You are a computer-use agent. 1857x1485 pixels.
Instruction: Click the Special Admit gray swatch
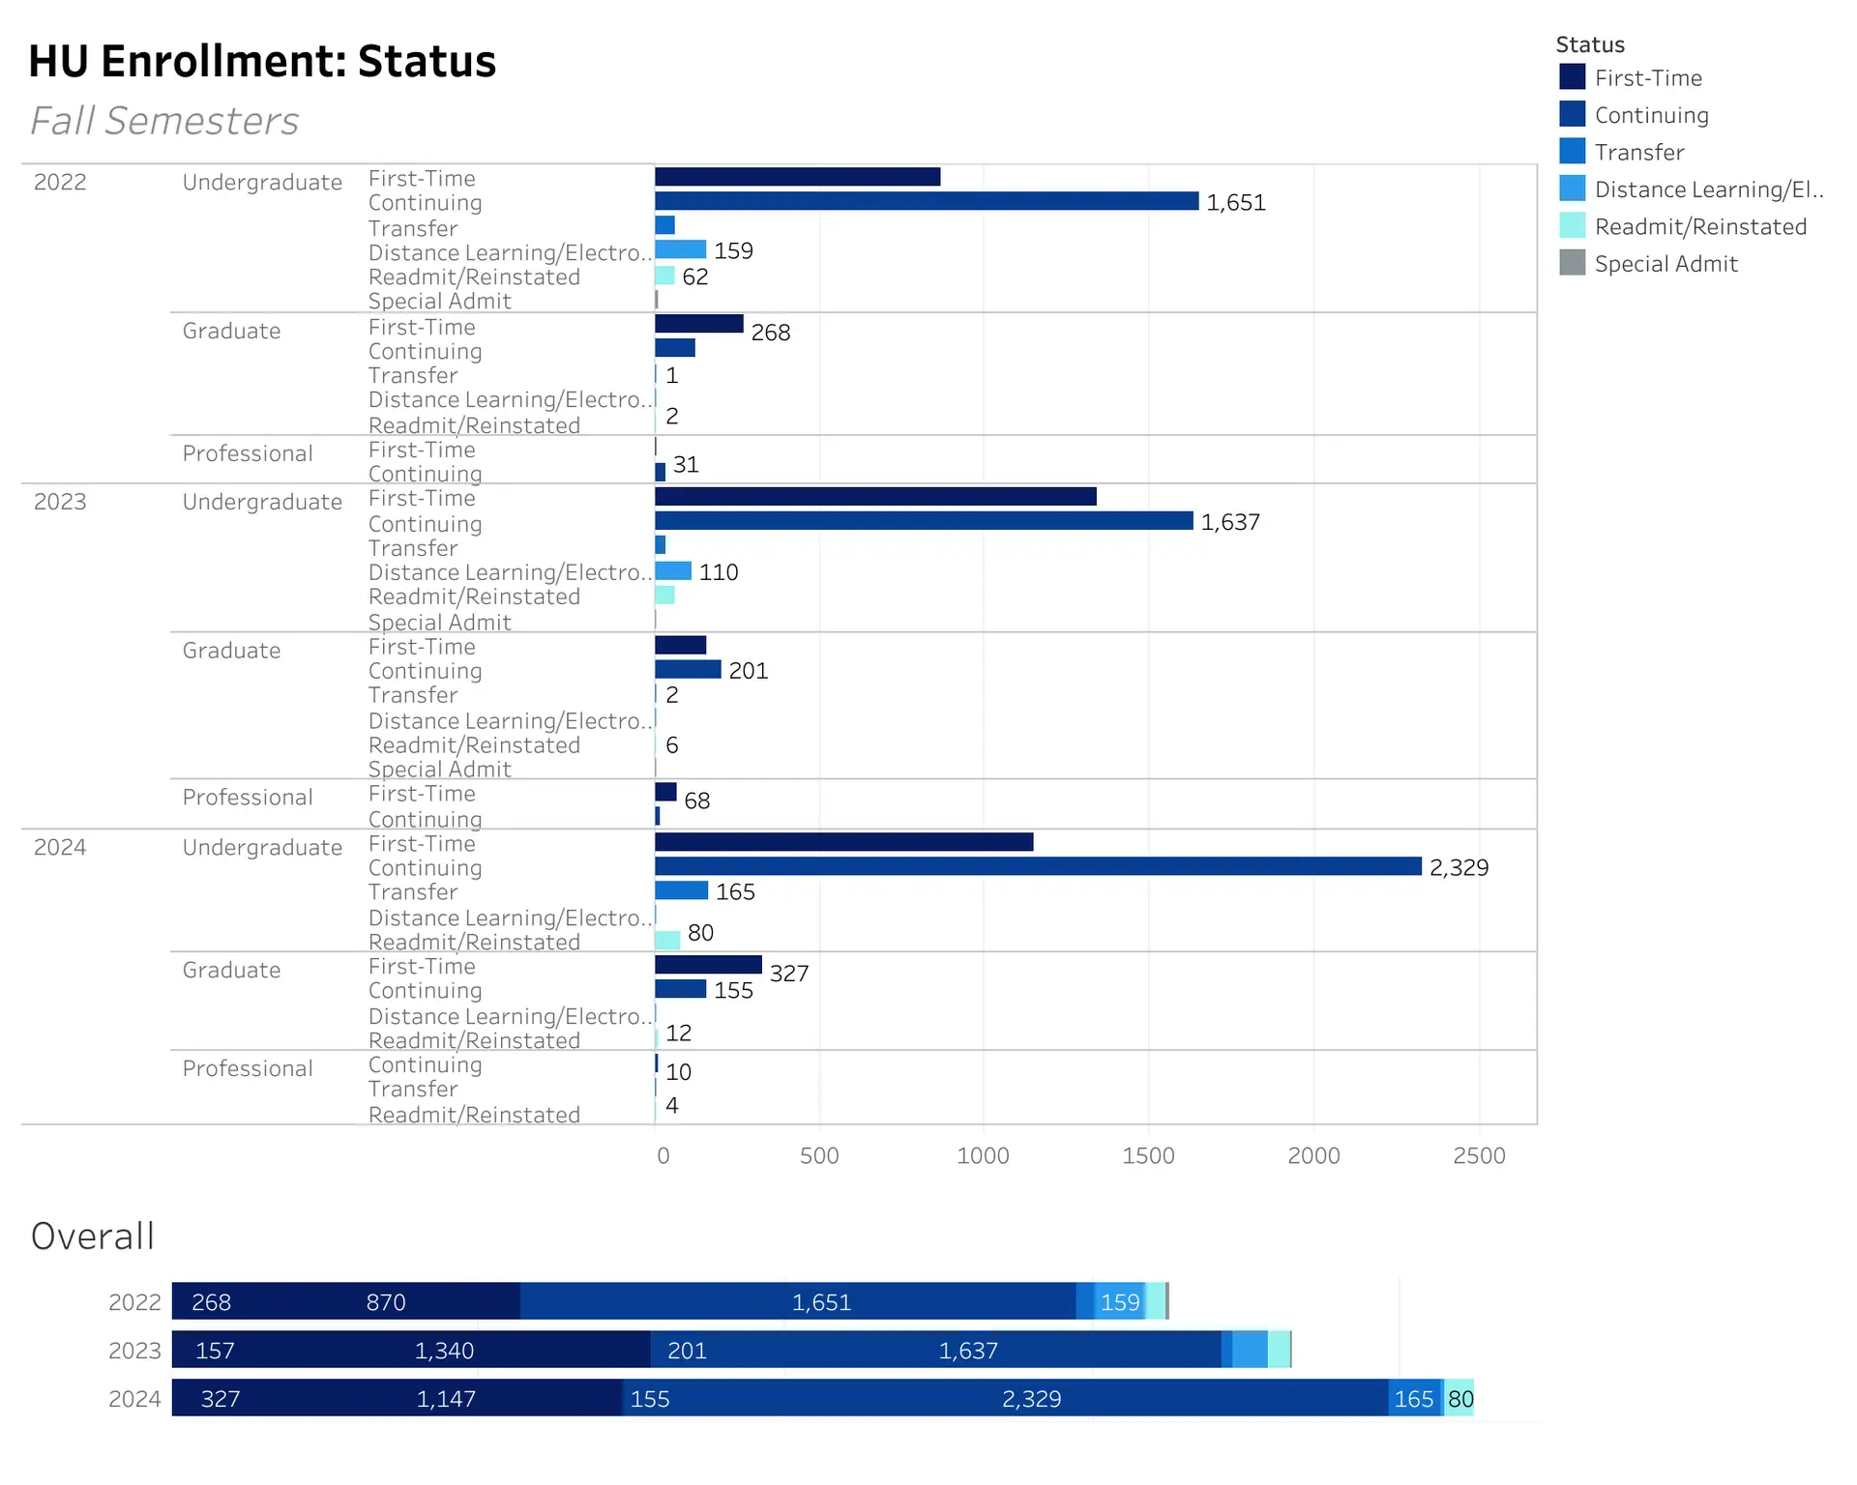[x=1572, y=263]
